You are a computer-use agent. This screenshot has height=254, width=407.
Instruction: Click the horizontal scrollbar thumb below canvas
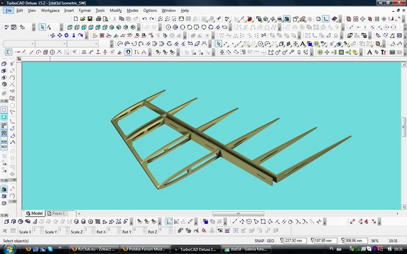tap(238, 214)
